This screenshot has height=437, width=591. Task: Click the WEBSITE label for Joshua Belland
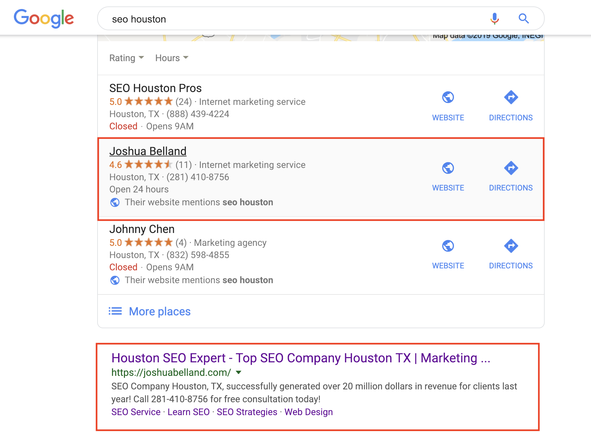[448, 188]
